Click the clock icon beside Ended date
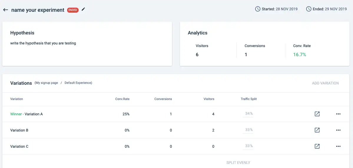Viewport: 353px width, 168px height. coord(309,9)
